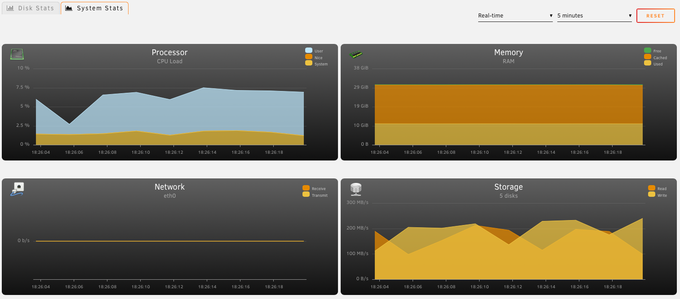This screenshot has width=680, height=299.
Task: Click the Storage disks icon
Action: coord(356,189)
